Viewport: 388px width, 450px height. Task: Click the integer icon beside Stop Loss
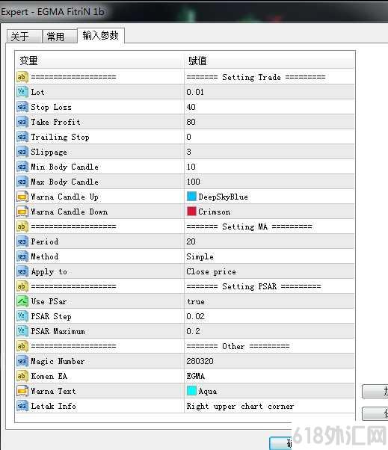point(22,107)
